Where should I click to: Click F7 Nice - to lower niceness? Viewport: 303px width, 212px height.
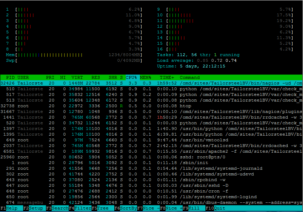(x=148, y=208)
